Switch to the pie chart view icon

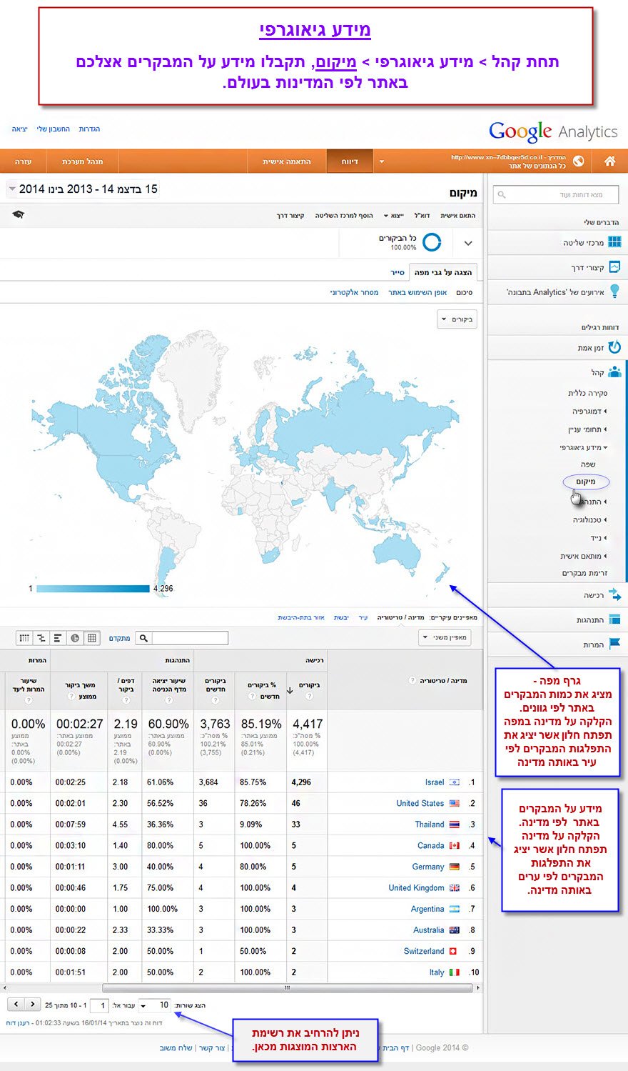coord(75,638)
